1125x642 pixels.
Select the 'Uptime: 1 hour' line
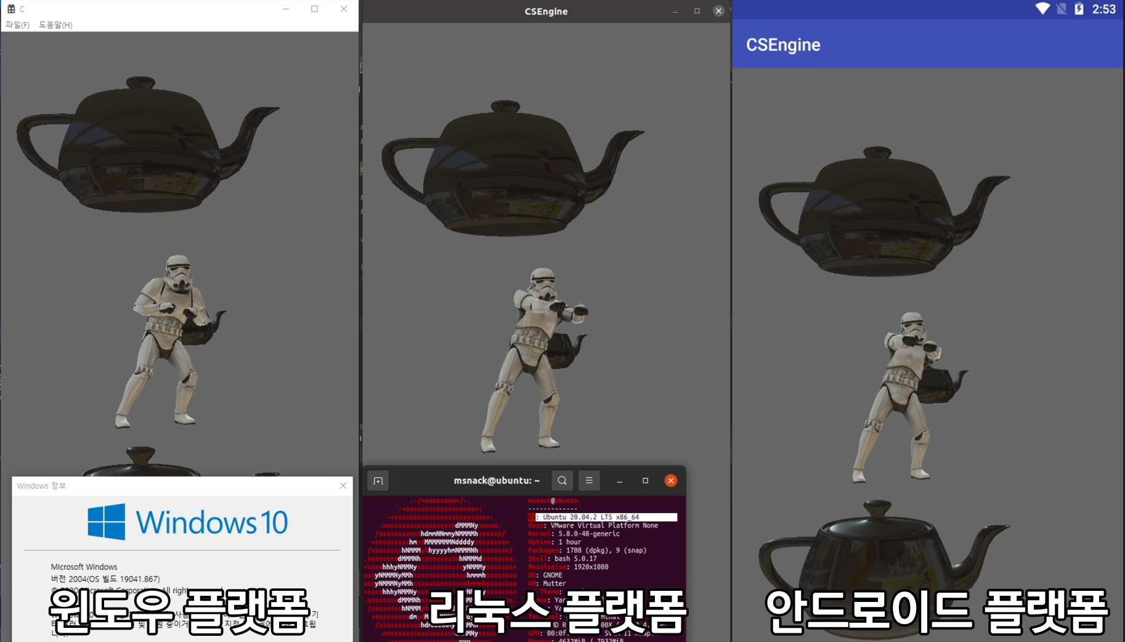click(554, 542)
